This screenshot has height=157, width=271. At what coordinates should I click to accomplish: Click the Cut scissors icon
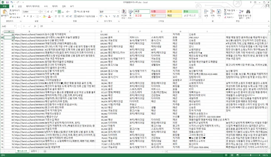10,10
